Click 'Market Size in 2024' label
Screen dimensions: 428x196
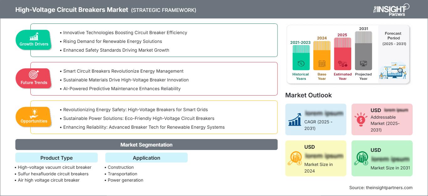[x=319, y=168]
